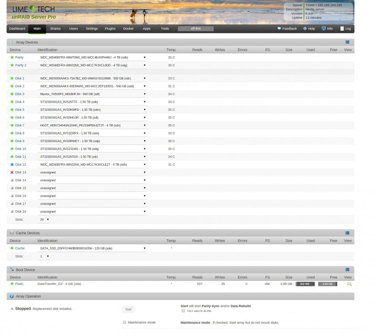Click the Array Operation info icon
The height and width of the screenshot is (335, 374).
coord(12,296)
